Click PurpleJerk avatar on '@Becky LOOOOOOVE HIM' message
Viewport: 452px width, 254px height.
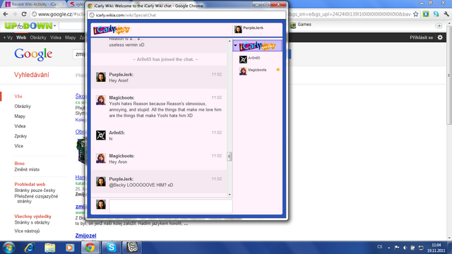click(101, 181)
